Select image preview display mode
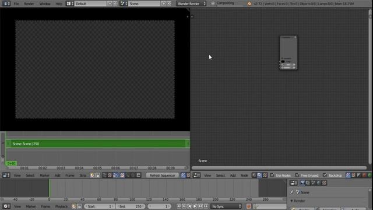The height and width of the screenshot is (210, 373). [122, 175]
